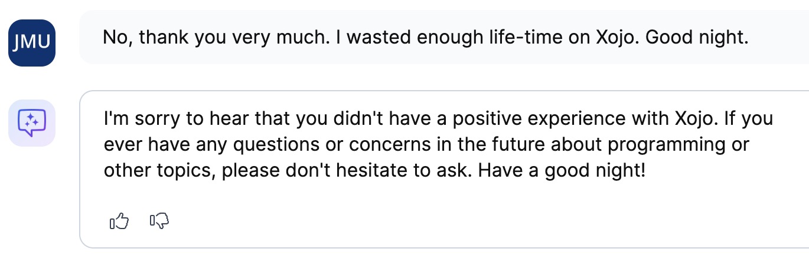Click "Good night." in the user message
809x265 pixels.
point(697,38)
